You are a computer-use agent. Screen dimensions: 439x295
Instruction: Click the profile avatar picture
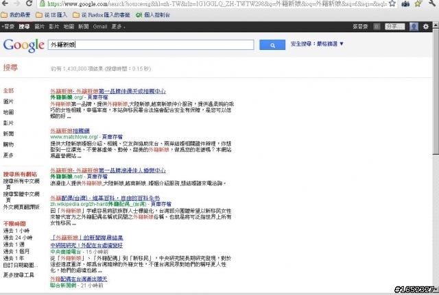[x=414, y=27]
